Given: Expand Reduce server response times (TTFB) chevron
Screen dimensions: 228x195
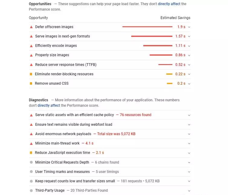Looking at the screenshot, I should tap(189, 65).
